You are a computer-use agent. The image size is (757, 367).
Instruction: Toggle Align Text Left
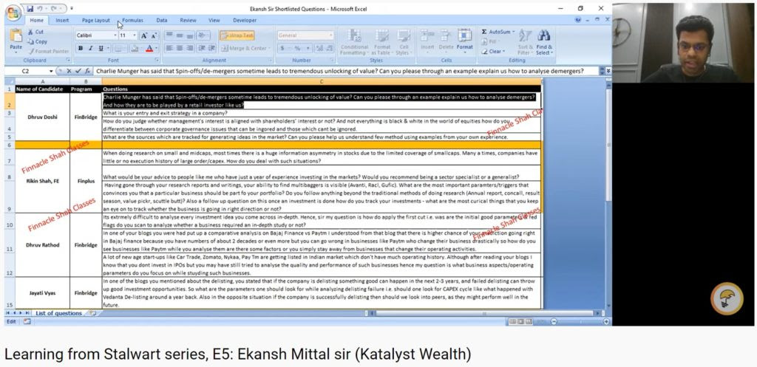pos(169,48)
